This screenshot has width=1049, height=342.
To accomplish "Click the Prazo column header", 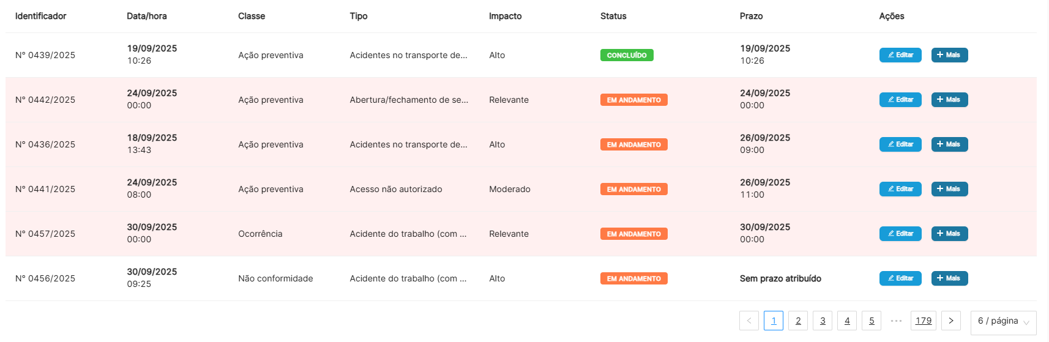I will click(751, 16).
